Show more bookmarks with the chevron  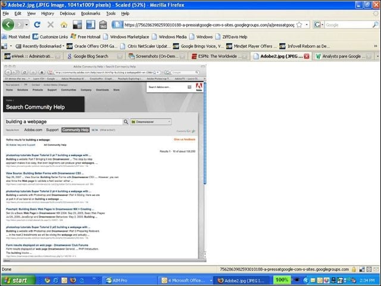(x=376, y=46)
